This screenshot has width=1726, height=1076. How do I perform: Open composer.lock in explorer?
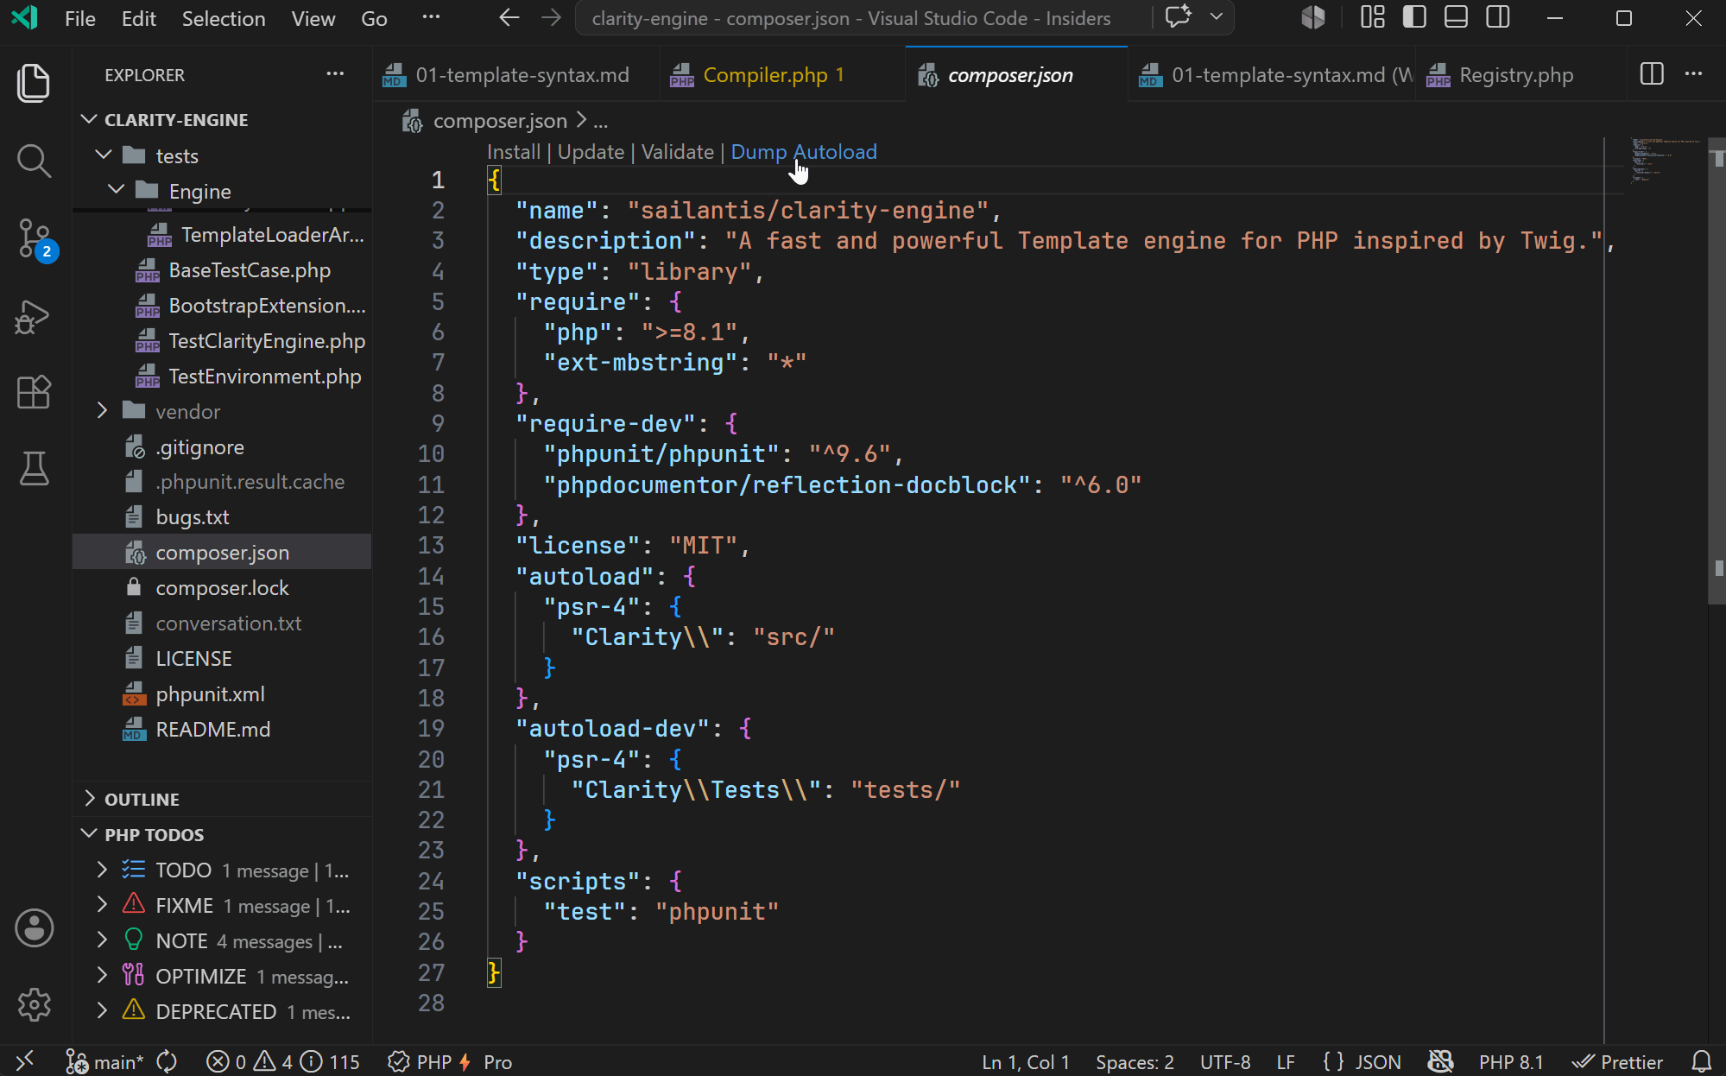[x=222, y=587]
